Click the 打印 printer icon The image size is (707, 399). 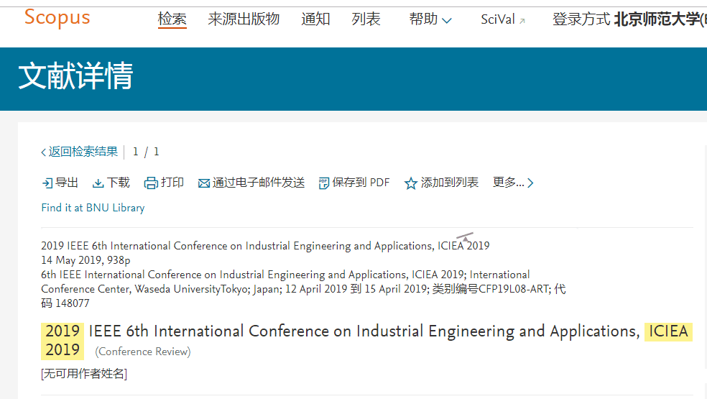tap(151, 183)
